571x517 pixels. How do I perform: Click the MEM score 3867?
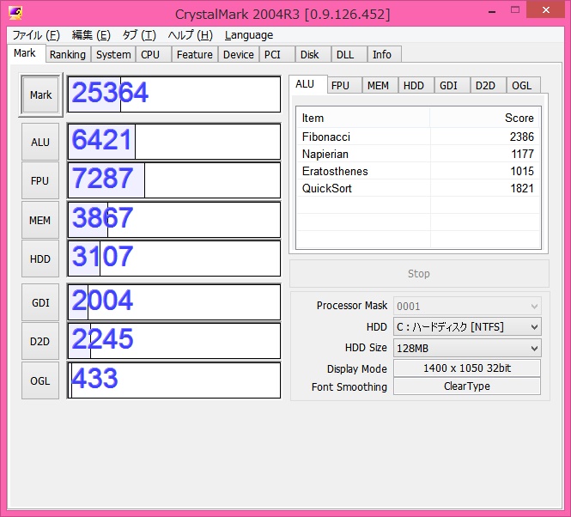pos(102,218)
